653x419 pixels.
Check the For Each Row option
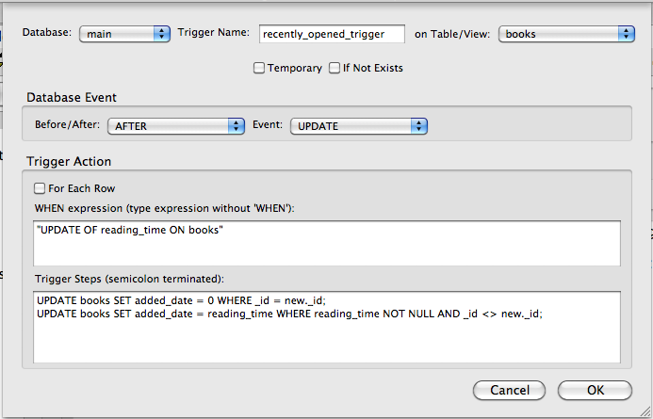40,188
